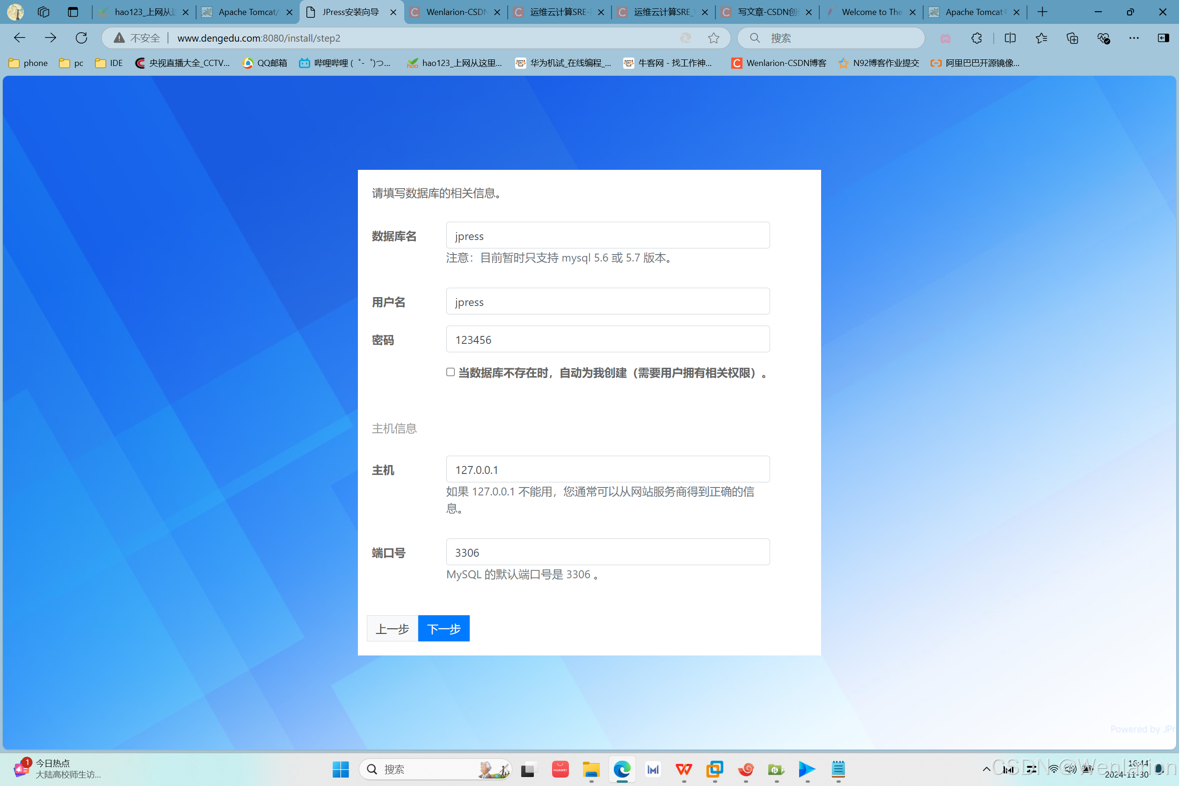The height and width of the screenshot is (786, 1179).
Task: Click the 端口号 port input field
Action: tap(608, 553)
